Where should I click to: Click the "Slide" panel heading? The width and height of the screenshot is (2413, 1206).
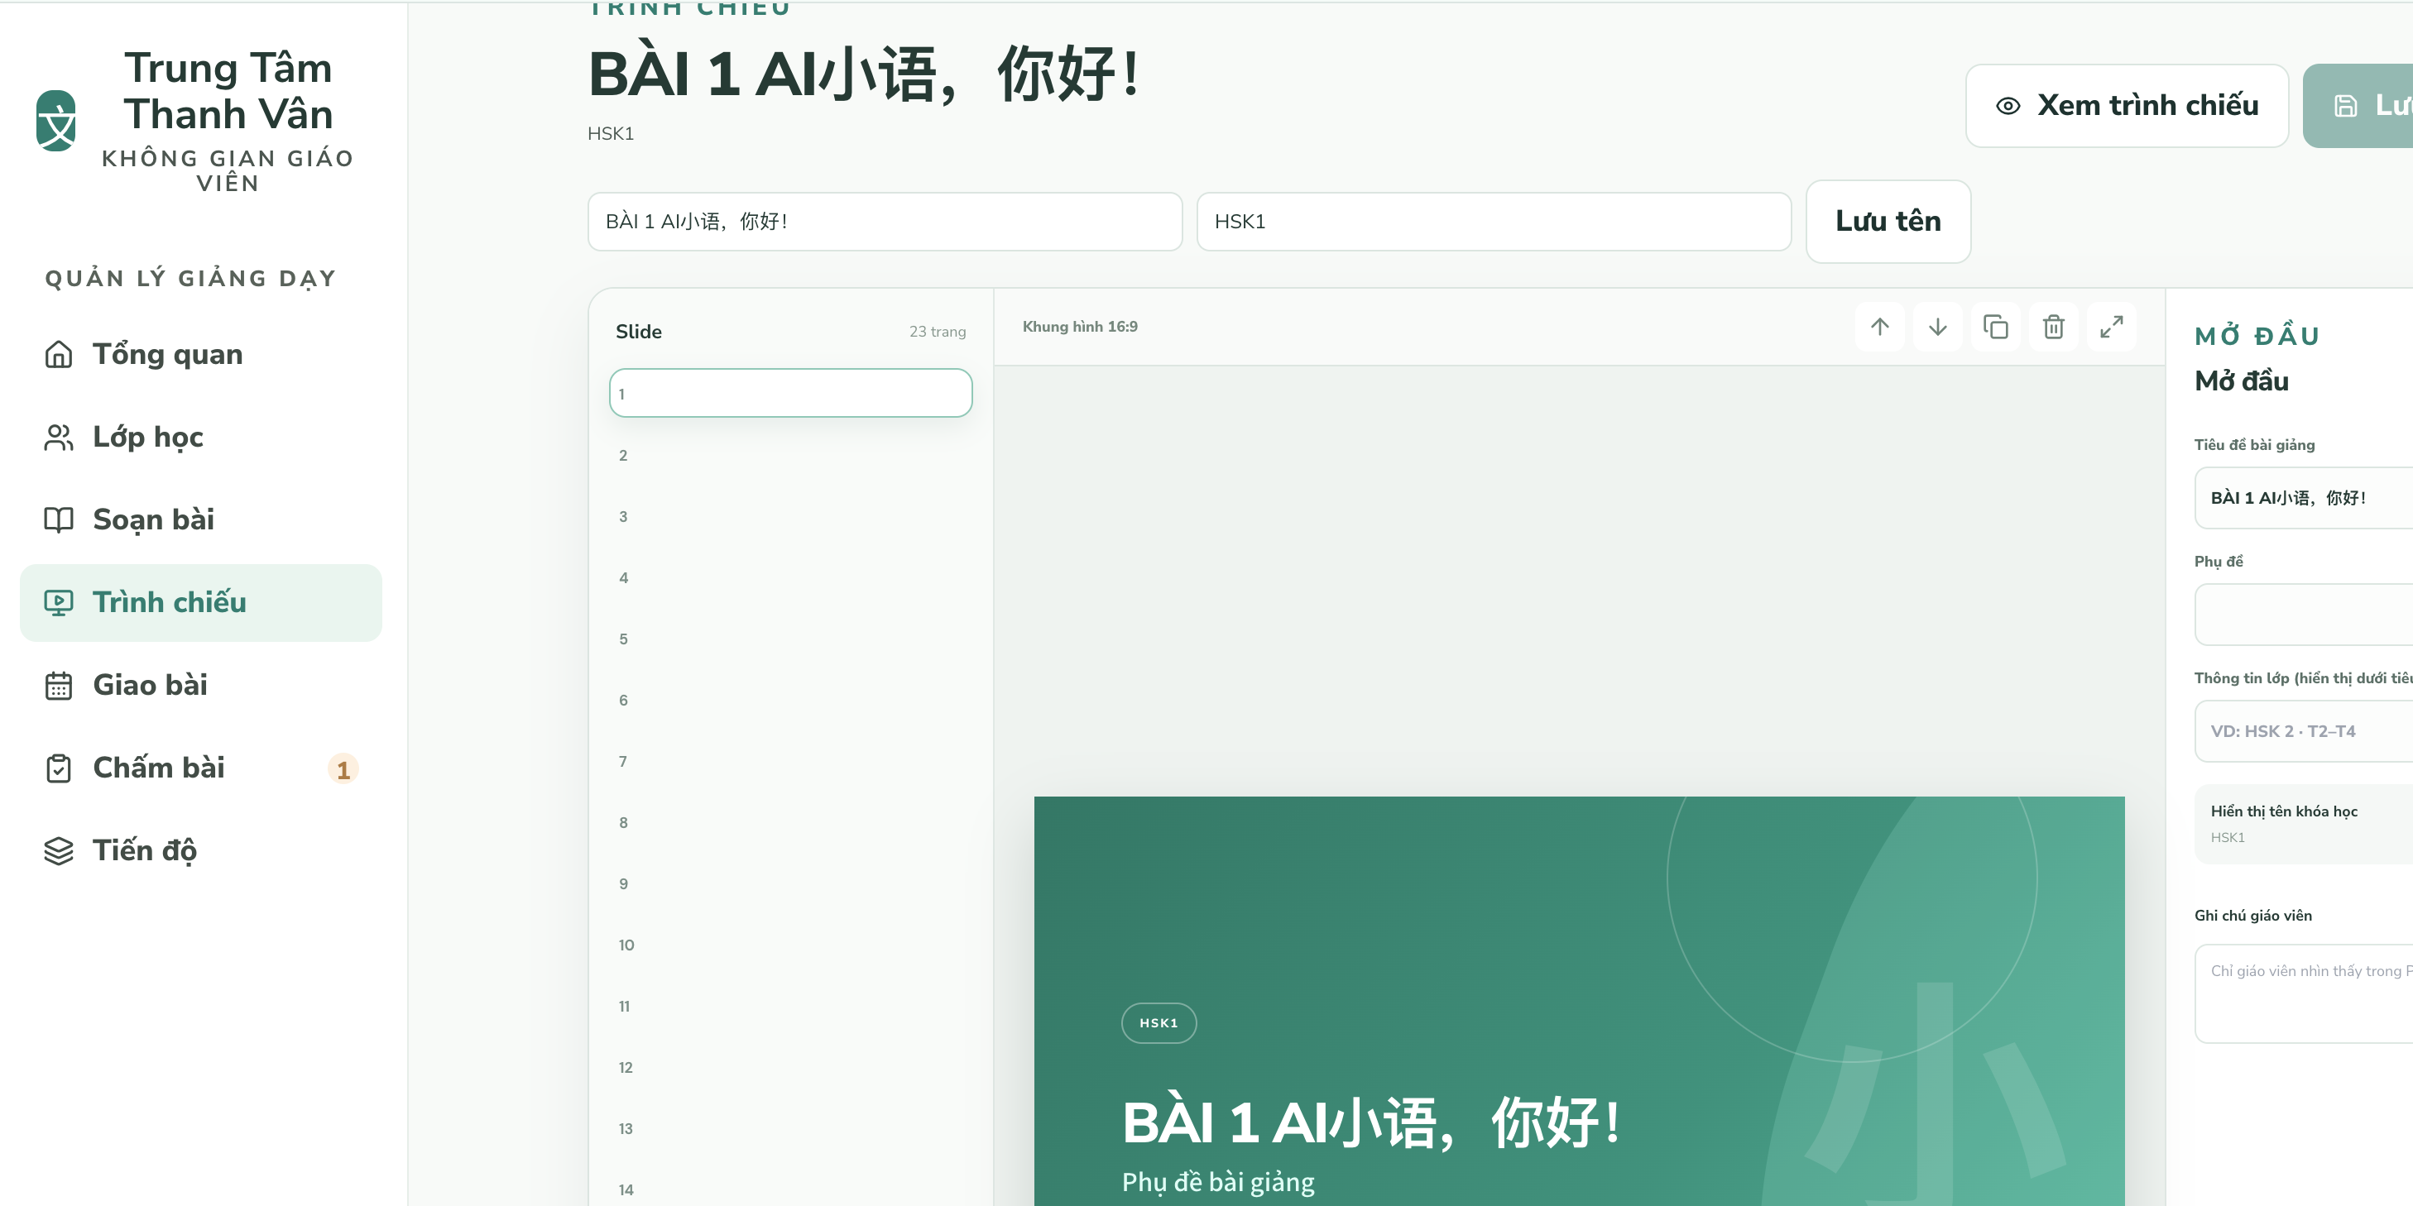(x=639, y=332)
